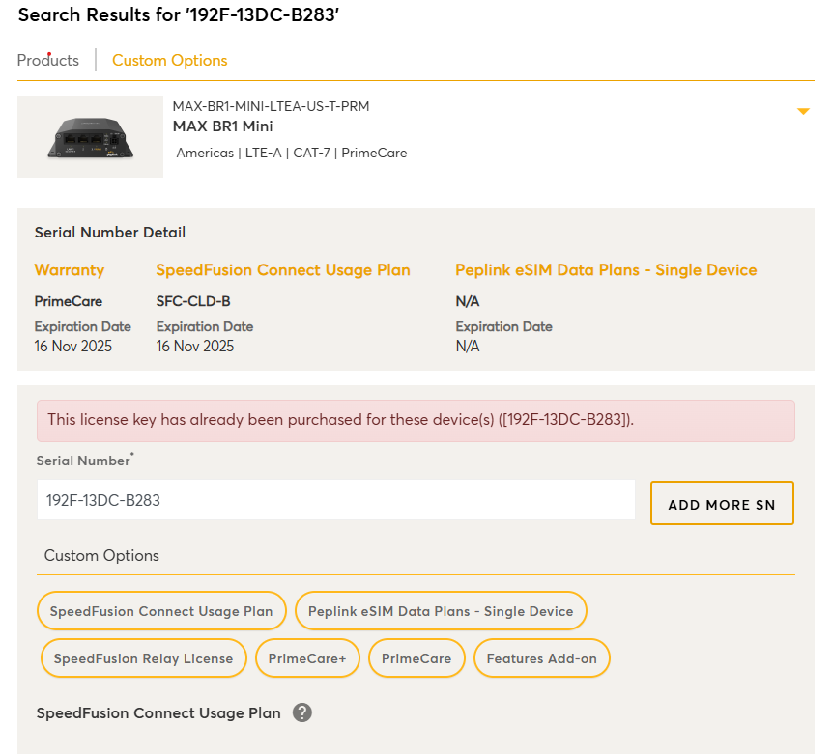832x754 pixels.
Task: Open SpeedFusion Connect Usage Plan detail heading
Action: coord(283,270)
